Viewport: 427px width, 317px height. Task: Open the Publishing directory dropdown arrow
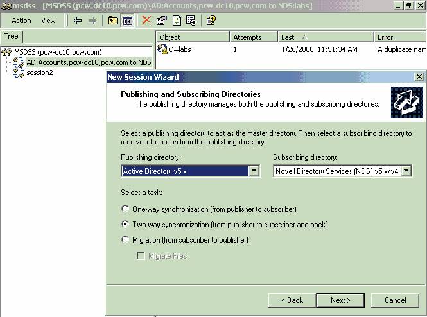click(x=254, y=171)
